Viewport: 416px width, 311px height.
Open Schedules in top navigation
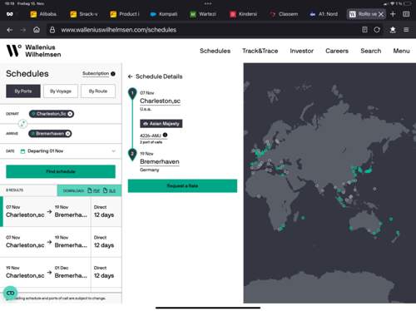215,51
